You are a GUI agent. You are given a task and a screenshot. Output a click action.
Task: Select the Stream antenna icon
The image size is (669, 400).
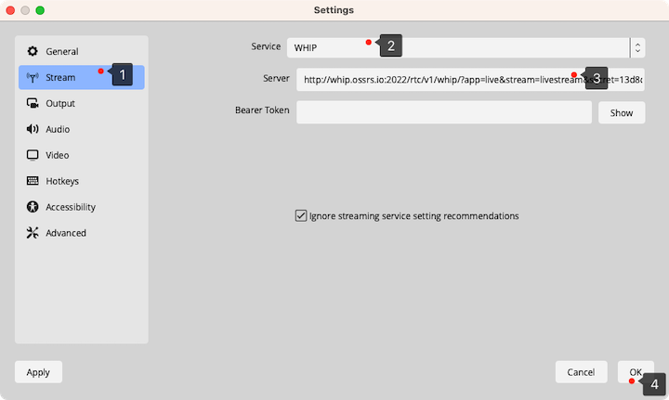33,78
